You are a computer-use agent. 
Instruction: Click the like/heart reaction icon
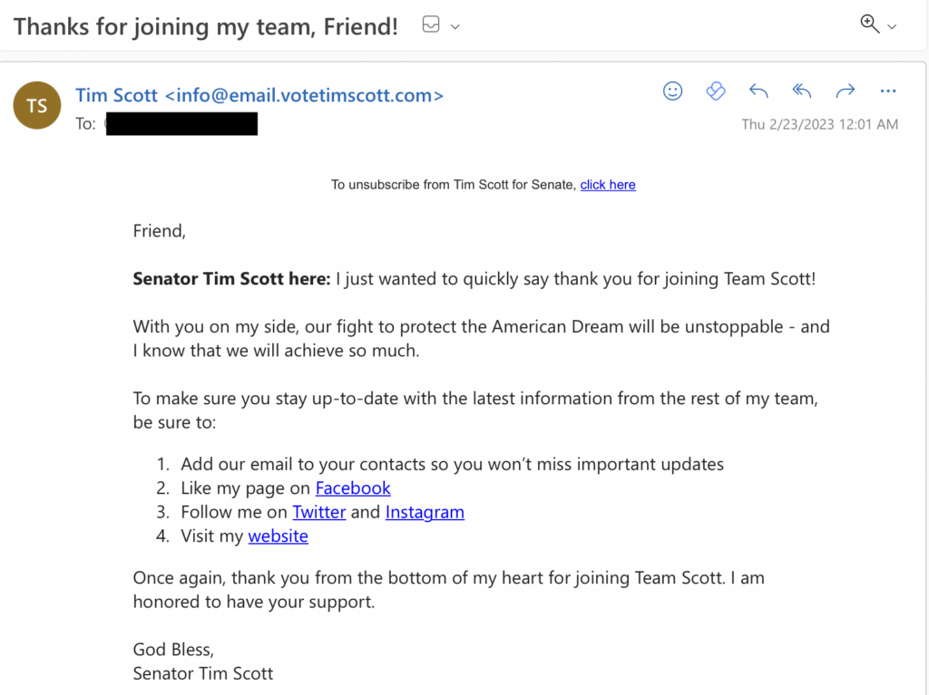tap(716, 91)
